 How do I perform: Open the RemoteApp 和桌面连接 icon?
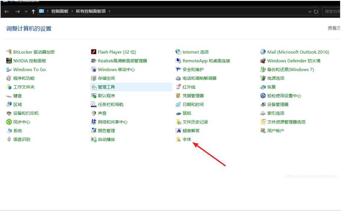pyautogui.click(x=178, y=61)
